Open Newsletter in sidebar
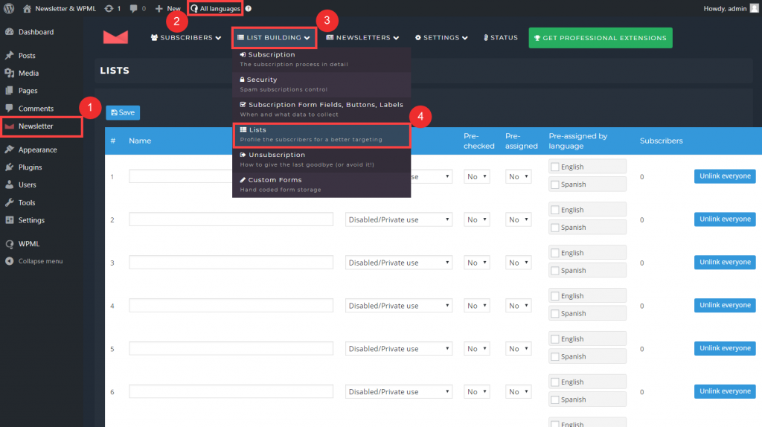The image size is (762, 427). tap(42, 126)
